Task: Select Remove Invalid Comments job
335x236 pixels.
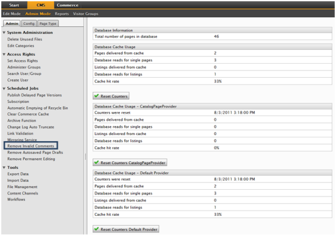Action: coord(31,146)
